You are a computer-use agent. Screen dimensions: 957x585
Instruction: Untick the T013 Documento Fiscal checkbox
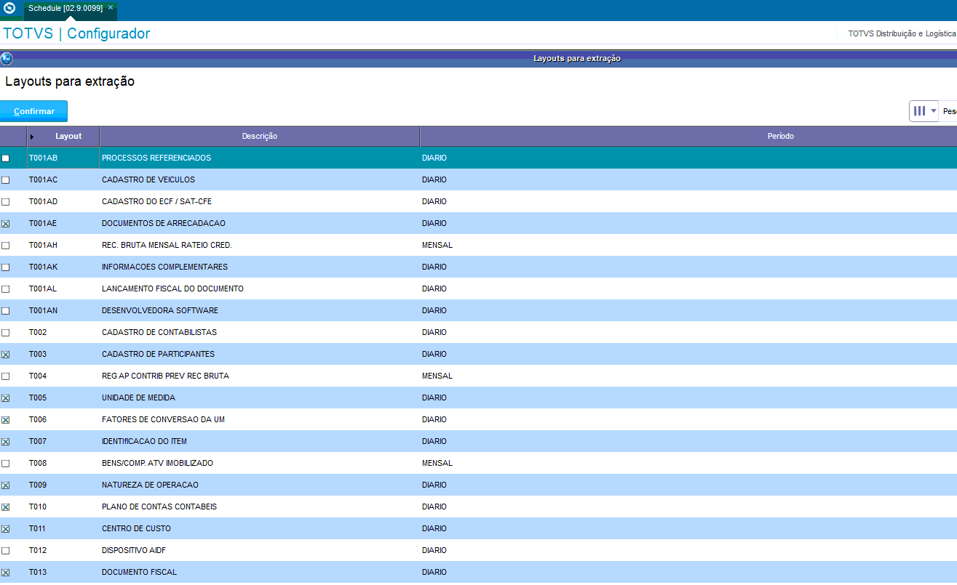pyautogui.click(x=6, y=573)
